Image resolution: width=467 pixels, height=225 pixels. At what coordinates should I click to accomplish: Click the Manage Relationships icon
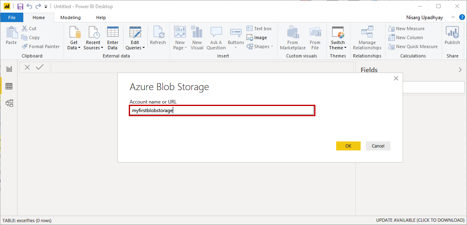click(367, 33)
